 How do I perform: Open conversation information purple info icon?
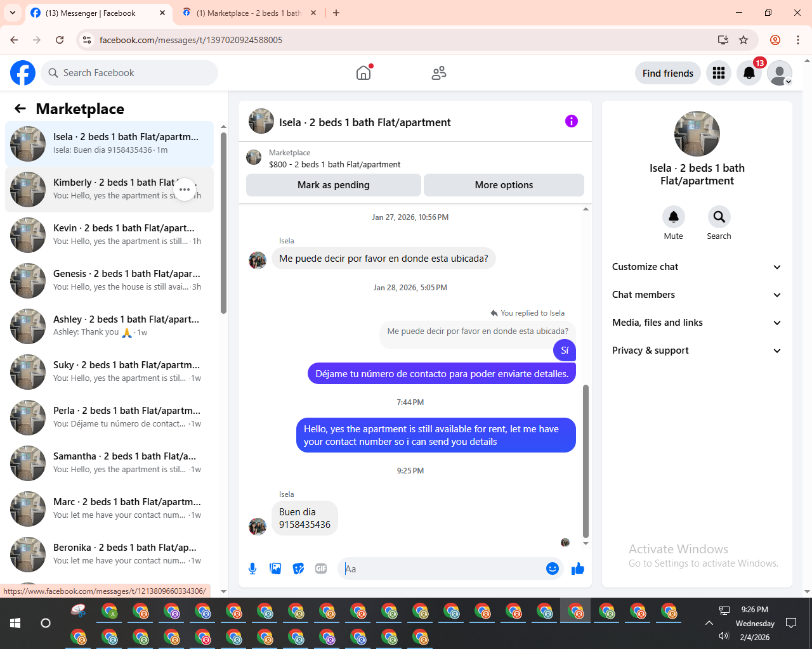(572, 121)
